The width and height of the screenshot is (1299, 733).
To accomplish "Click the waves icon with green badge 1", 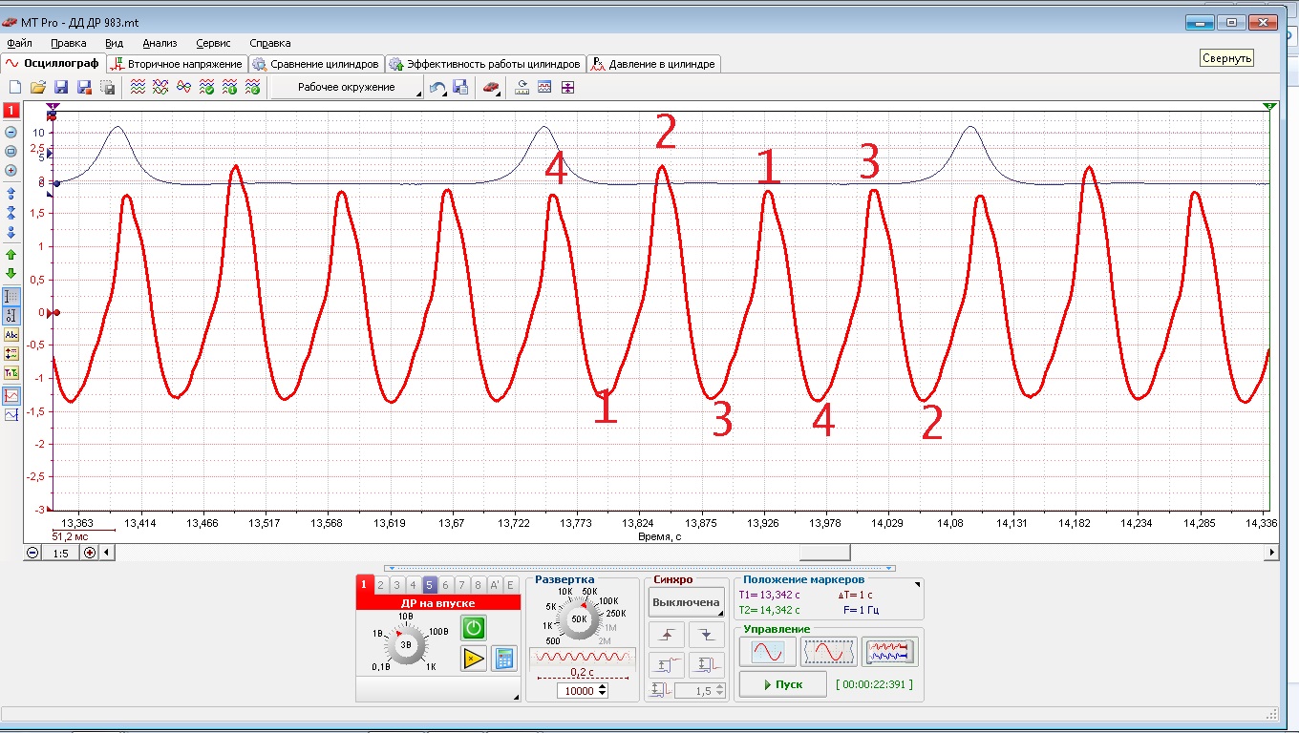I will pyautogui.click(x=229, y=88).
